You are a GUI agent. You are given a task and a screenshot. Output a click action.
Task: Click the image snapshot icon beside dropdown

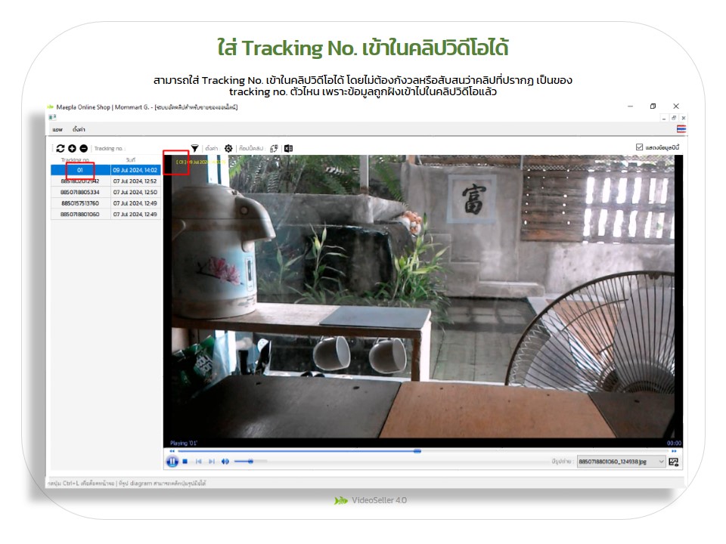click(x=674, y=462)
